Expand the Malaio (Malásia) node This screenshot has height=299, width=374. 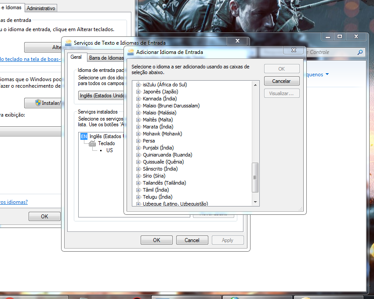138,113
